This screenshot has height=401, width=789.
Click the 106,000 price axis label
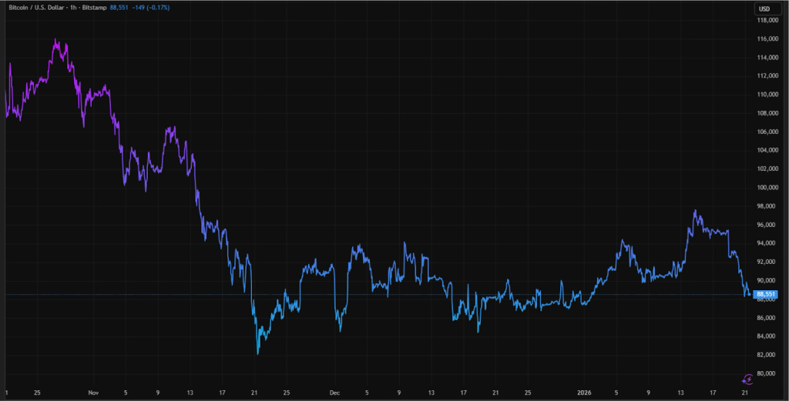(768, 132)
